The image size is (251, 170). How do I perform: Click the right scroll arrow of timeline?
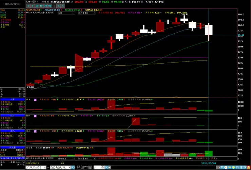tap(219, 167)
